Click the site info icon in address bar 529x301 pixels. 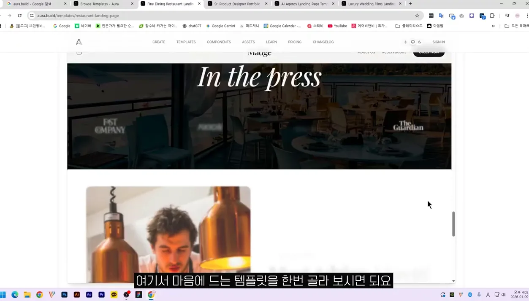32,16
